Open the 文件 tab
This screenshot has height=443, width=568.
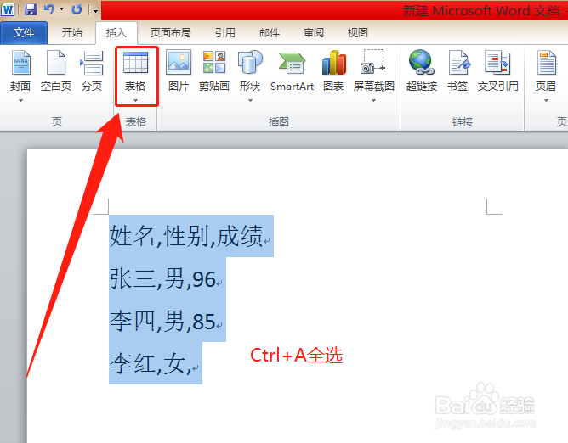coord(24,32)
